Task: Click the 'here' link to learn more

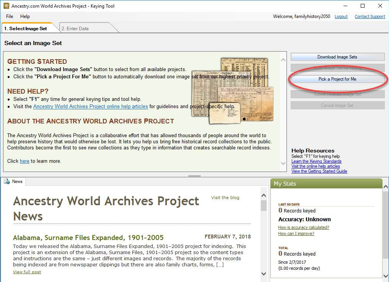Action: (x=24, y=161)
